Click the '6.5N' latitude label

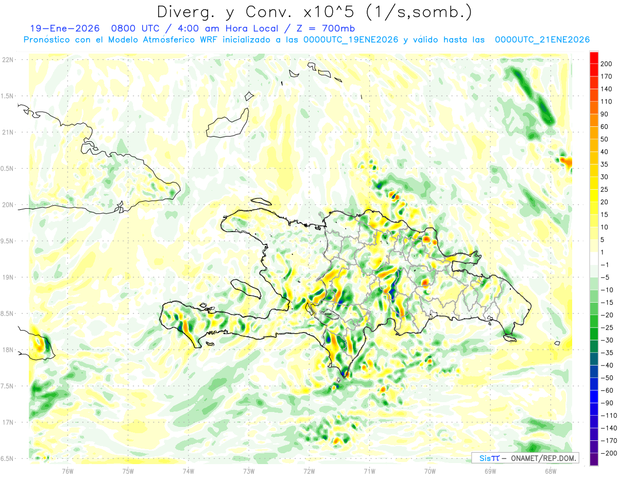[x=7, y=458]
